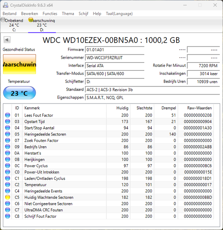Click the Schijfletter field D:

(x=115, y=82)
